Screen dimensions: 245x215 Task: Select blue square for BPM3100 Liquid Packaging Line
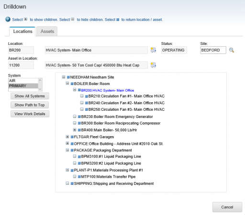79,157
